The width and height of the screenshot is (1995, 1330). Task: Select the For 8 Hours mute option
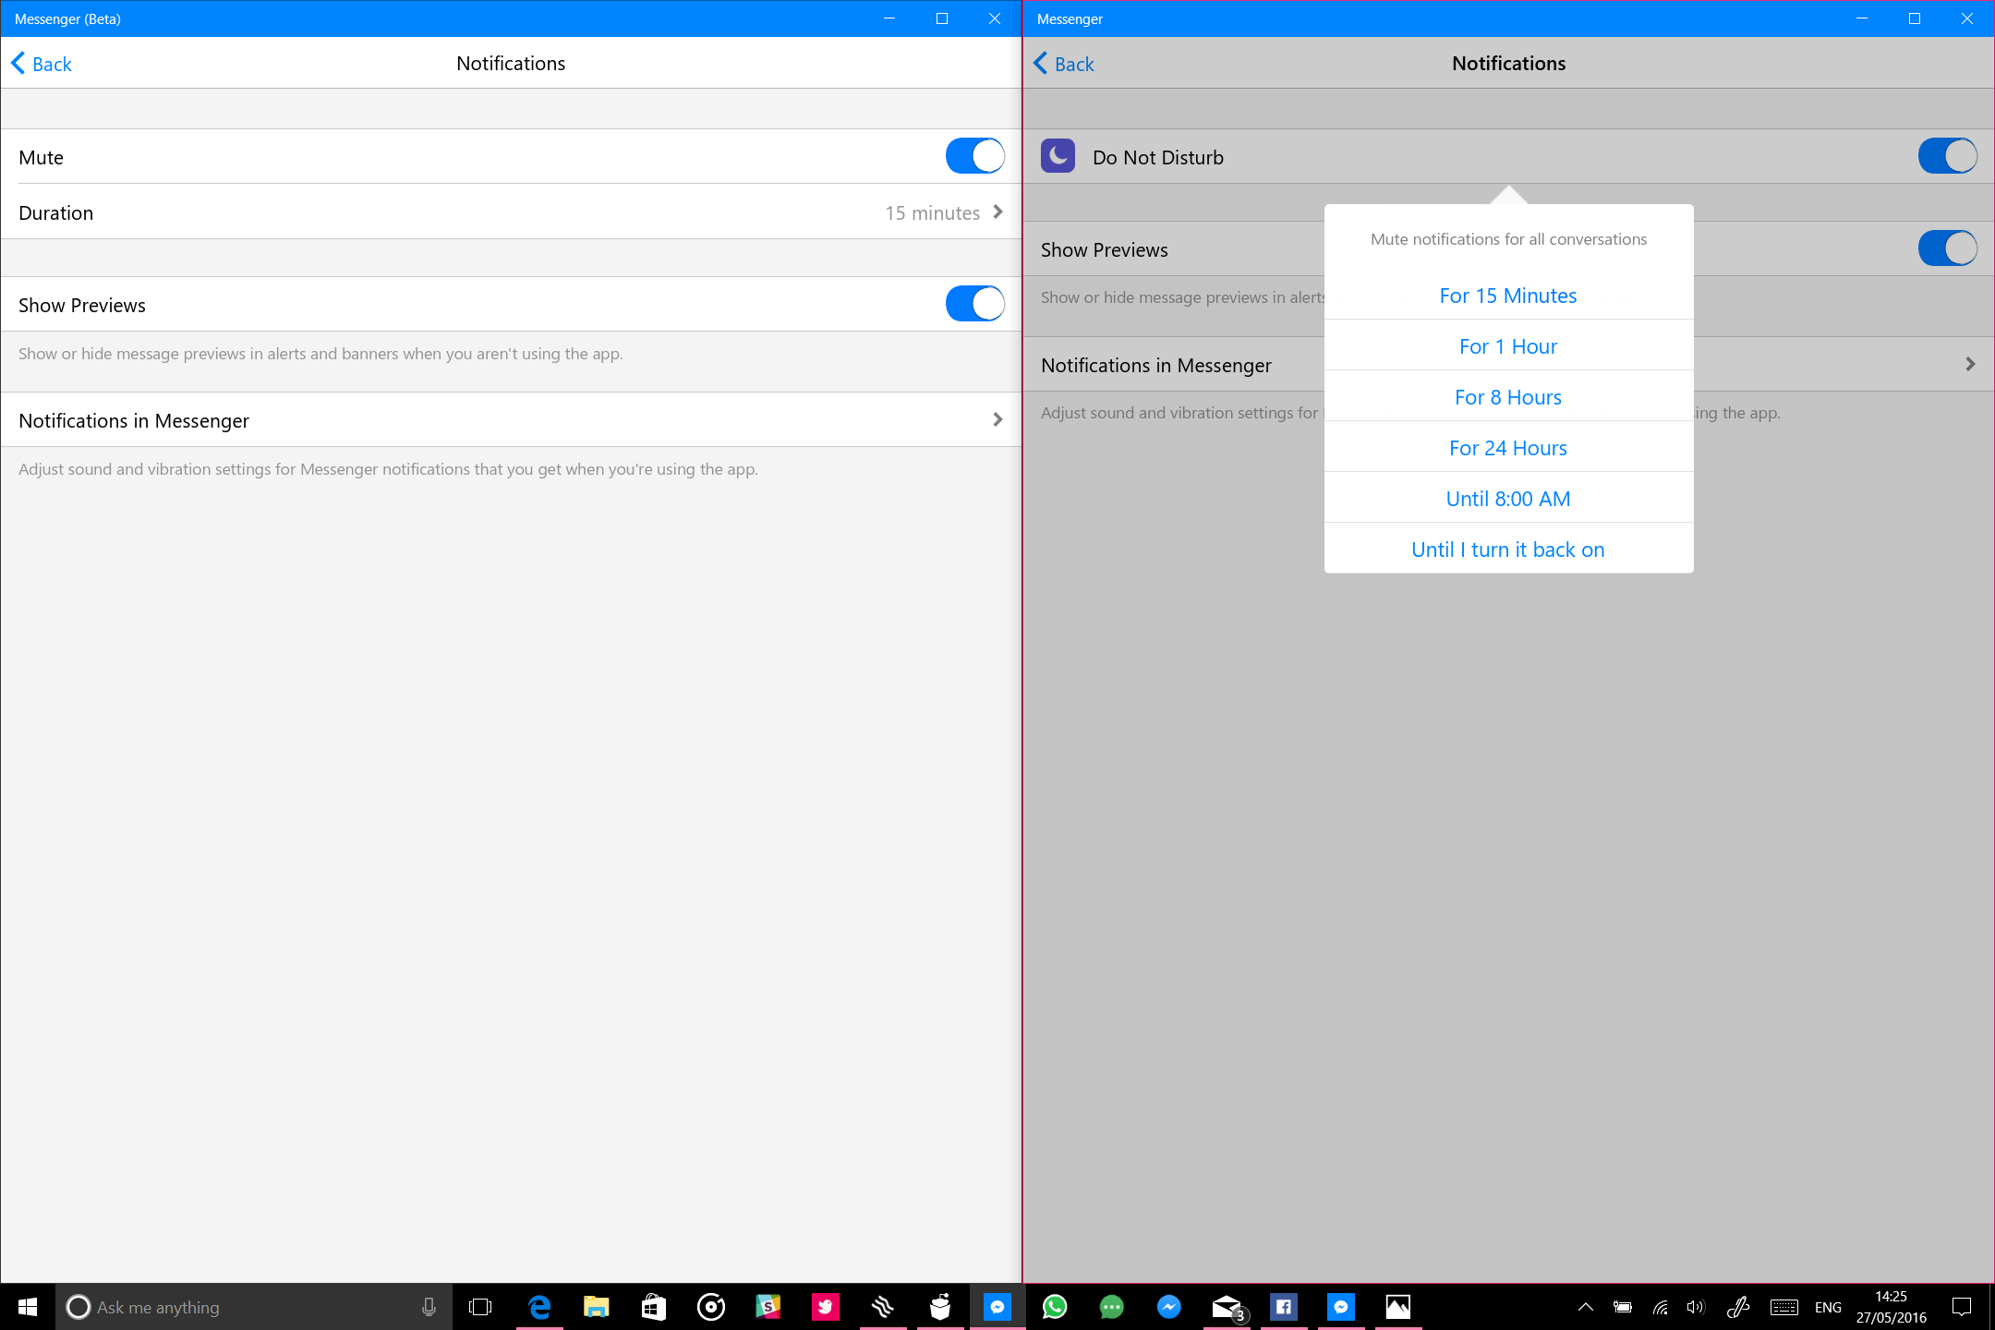click(x=1507, y=397)
